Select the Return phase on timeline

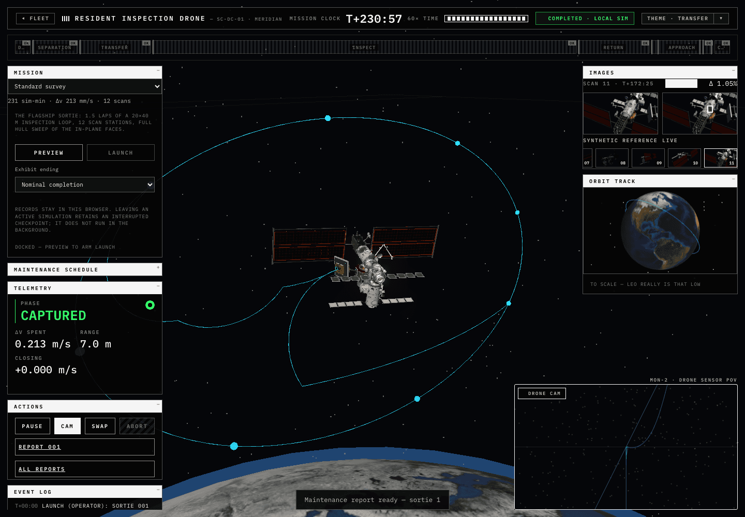point(614,47)
